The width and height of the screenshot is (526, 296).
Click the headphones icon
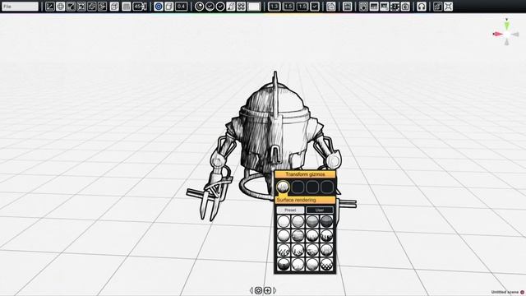pyautogui.click(x=422, y=7)
